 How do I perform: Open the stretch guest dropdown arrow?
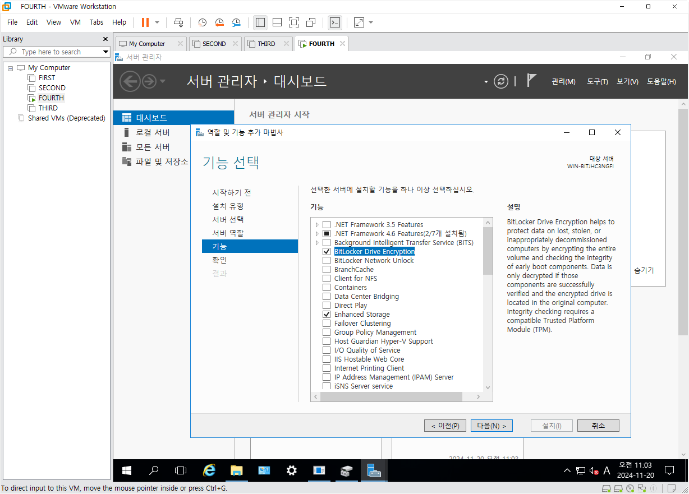[371, 22]
